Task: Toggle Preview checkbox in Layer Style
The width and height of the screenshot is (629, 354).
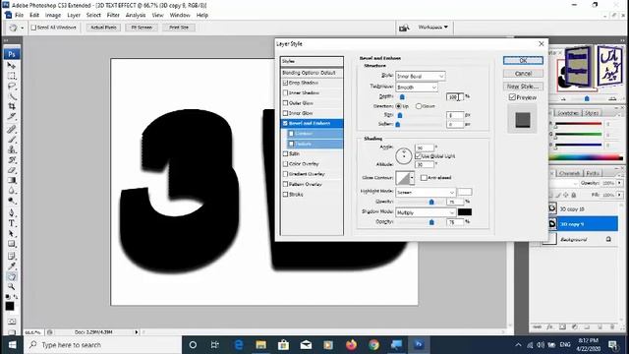Action: click(512, 97)
